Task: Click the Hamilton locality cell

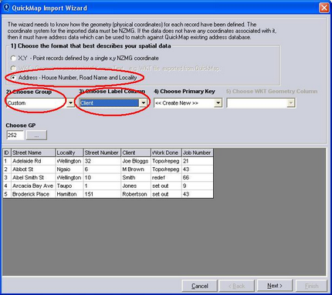Action: click(x=69, y=194)
